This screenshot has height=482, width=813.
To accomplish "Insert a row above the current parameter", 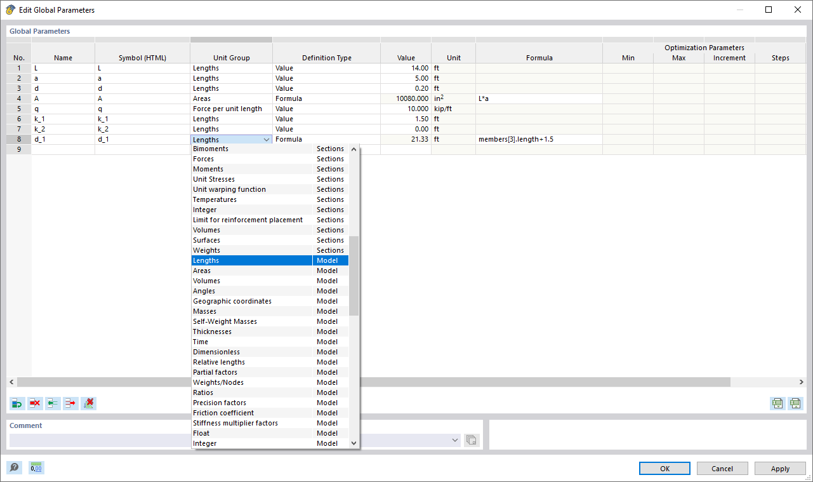I will [53, 403].
